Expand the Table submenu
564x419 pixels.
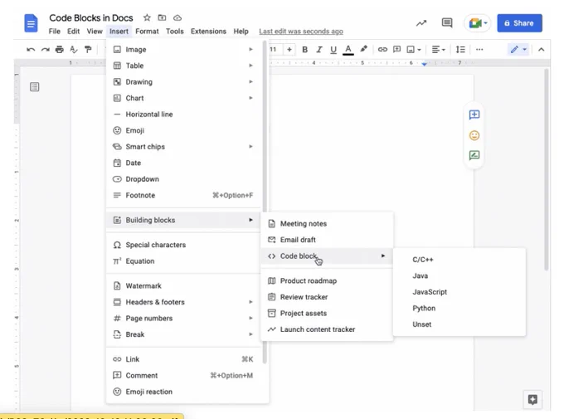pyautogui.click(x=183, y=66)
